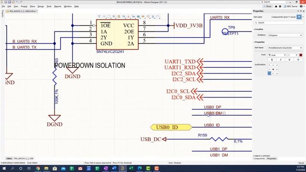Click the Properties panel search field
This screenshot has width=306, height=172.
coord(279,23)
